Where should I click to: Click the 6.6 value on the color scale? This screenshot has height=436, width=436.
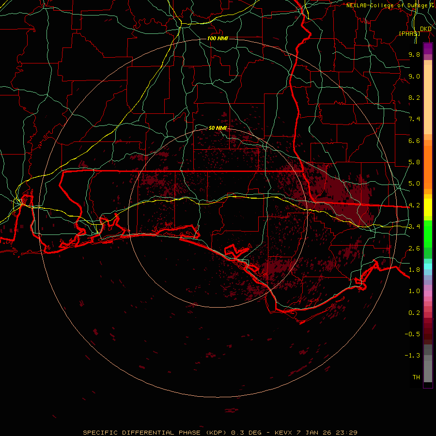coord(414,140)
